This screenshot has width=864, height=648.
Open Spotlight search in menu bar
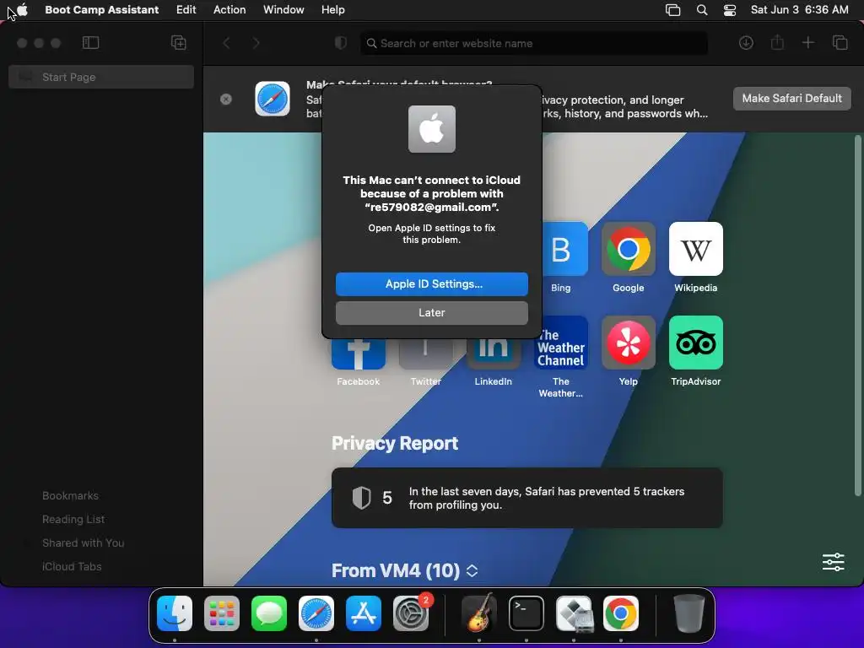[x=701, y=10]
